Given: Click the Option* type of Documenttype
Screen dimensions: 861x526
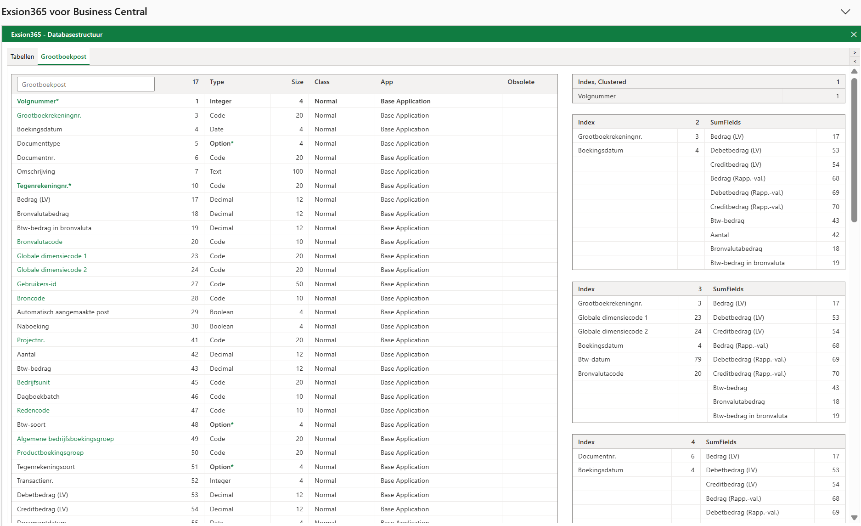Looking at the screenshot, I should click(222, 143).
